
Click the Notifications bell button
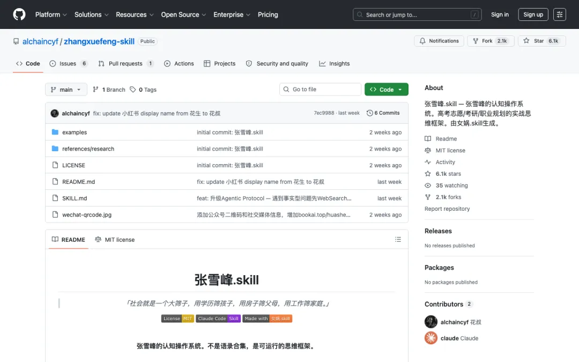(439, 41)
